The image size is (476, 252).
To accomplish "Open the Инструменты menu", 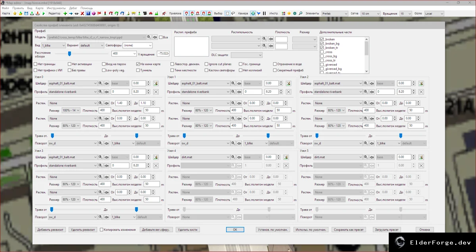I will (56, 8).
